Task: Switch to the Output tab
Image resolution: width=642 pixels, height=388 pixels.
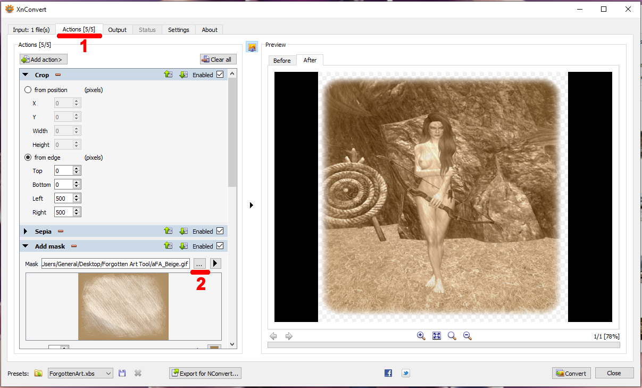Action: pos(118,30)
